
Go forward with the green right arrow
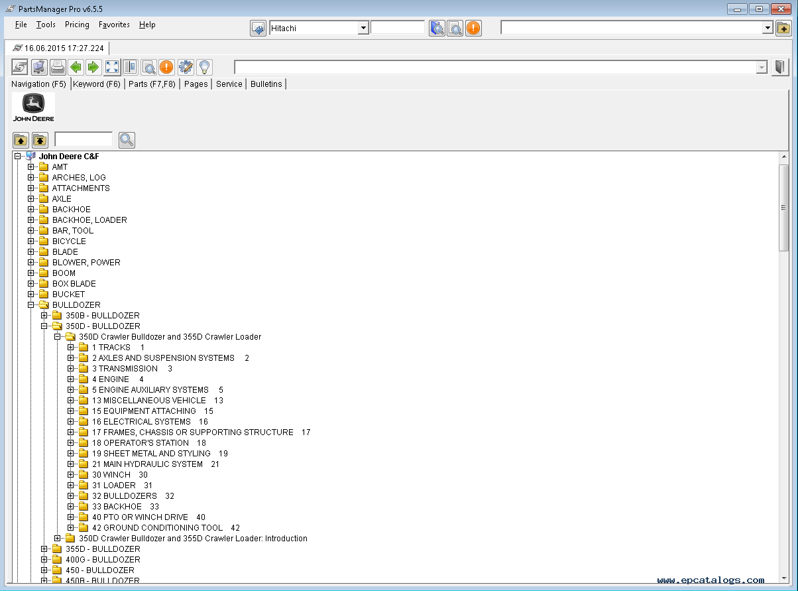93,67
